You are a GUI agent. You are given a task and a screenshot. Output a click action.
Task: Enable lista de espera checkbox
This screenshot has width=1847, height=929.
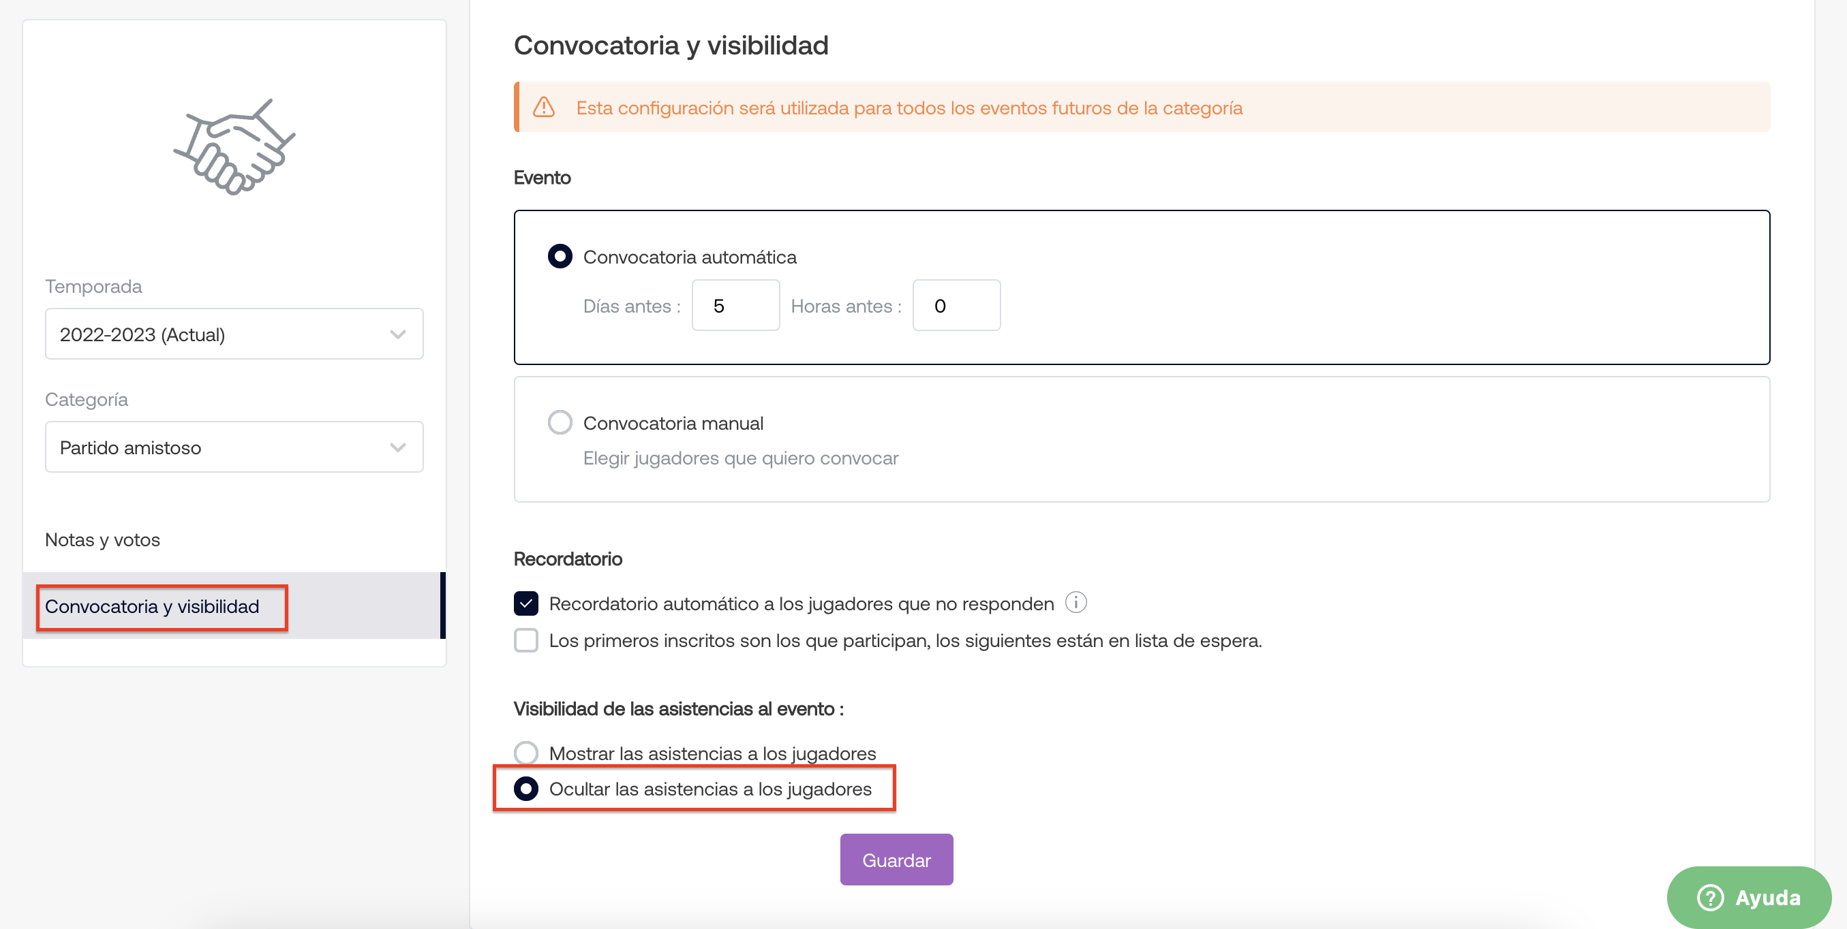pyautogui.click(x=526, y=640)
